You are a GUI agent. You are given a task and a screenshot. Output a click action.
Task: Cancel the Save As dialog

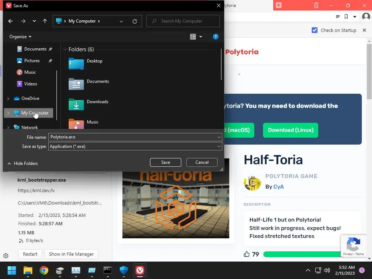202,162
